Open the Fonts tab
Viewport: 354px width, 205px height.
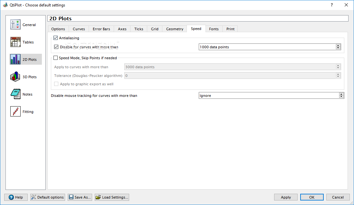click(x=214, y=29)
